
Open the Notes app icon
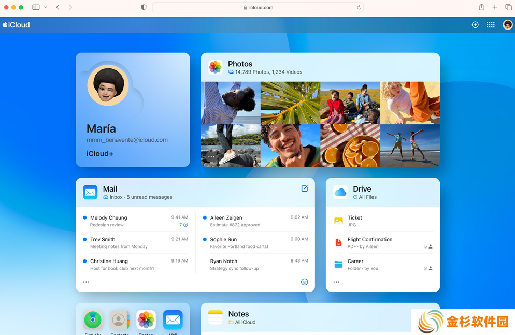(215, 317)
